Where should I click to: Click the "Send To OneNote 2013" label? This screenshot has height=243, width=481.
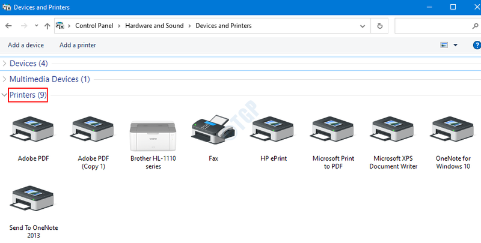pyautogui.click(x=34, y=232)
